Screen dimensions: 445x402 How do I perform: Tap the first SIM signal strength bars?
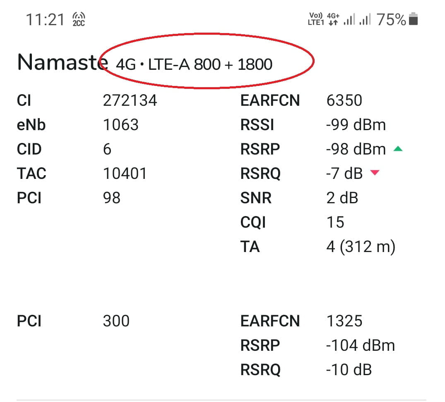coord(349,19)
